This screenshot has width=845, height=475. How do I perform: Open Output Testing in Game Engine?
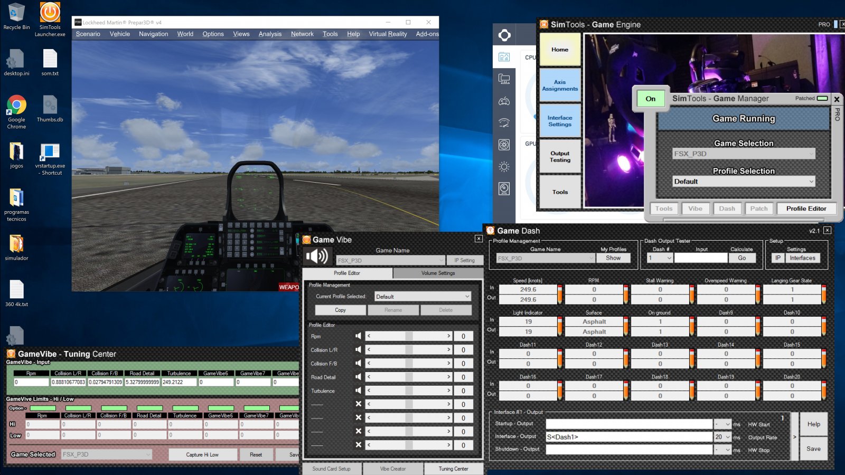[560, 156]
